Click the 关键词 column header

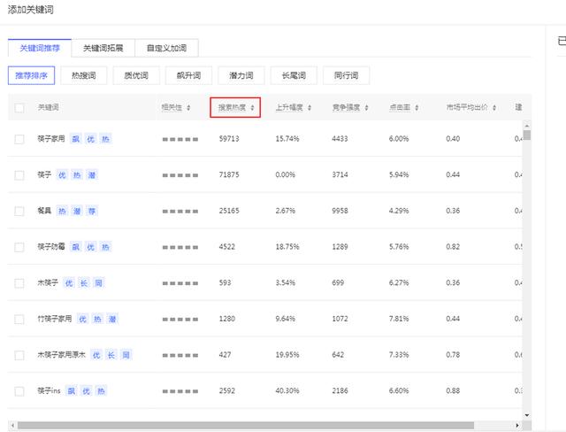[49, 107]
